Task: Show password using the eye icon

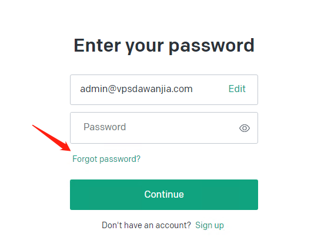Action: [x=245, y=128]
